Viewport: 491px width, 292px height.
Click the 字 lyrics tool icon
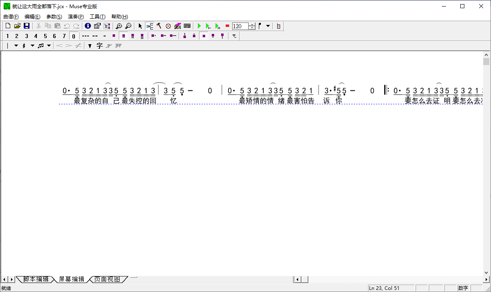point(100,45)
